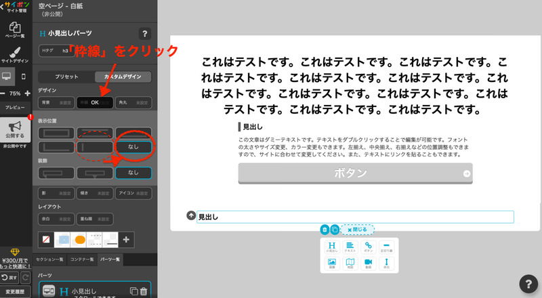Select the underline style swatch
This screenshot has width=542, height=298.
point(110,240)
